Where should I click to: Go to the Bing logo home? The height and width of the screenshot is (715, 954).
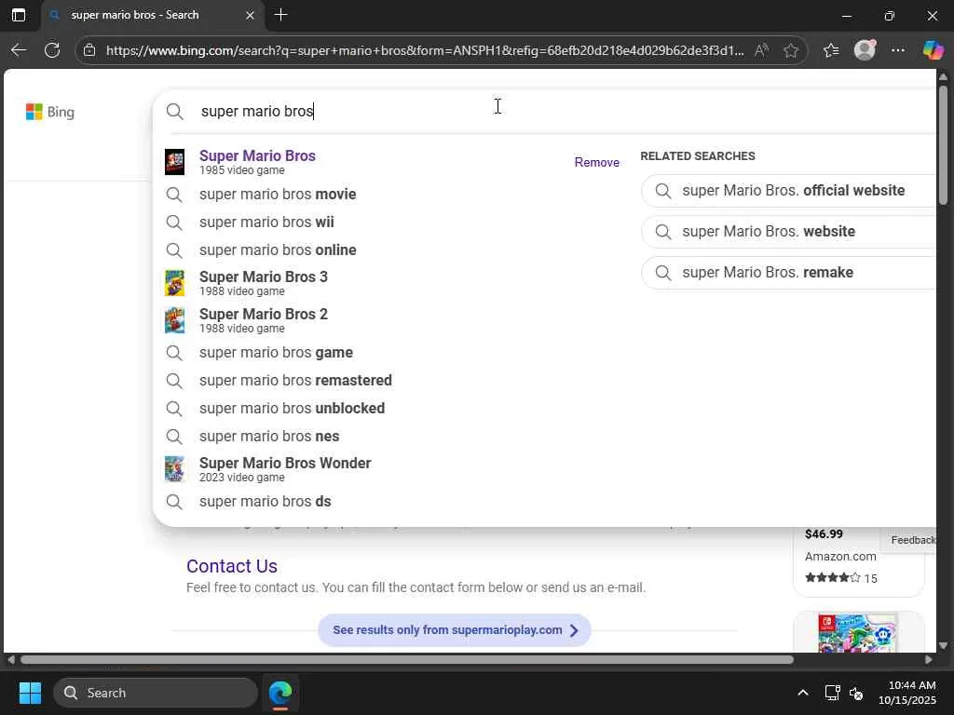pos(50,112)
